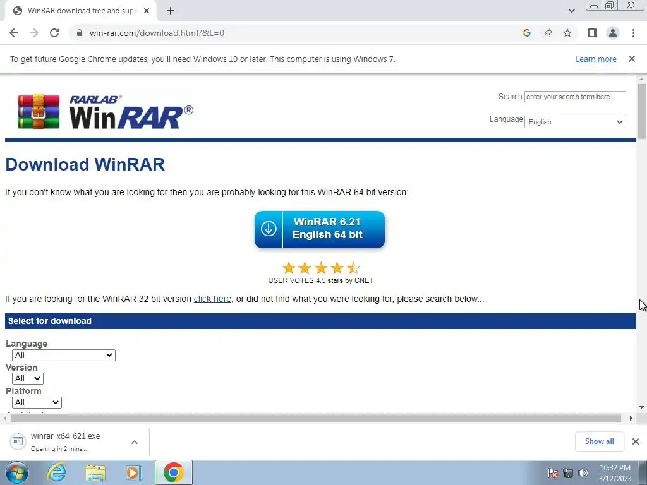Go back using the browser back arrow

pos(14,33)
